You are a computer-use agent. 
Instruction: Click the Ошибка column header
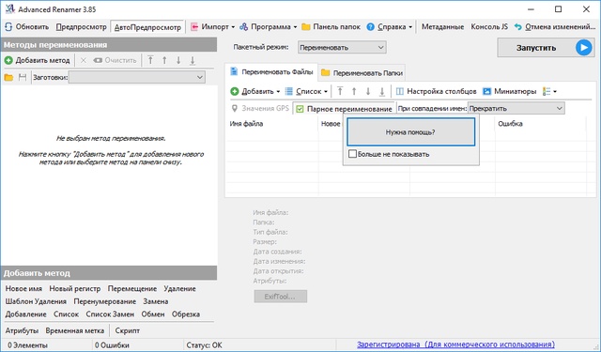pos(510,124)
